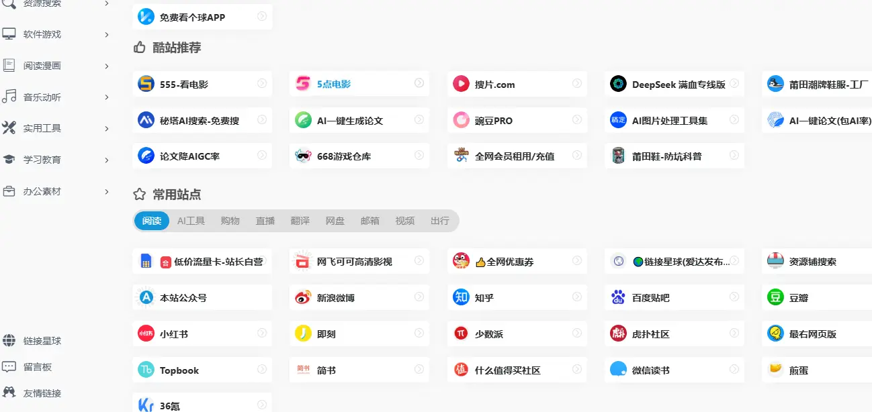The image size is (872, 412).
Task: Switch to the 购物 tab
Action: [x=230, y=221]
